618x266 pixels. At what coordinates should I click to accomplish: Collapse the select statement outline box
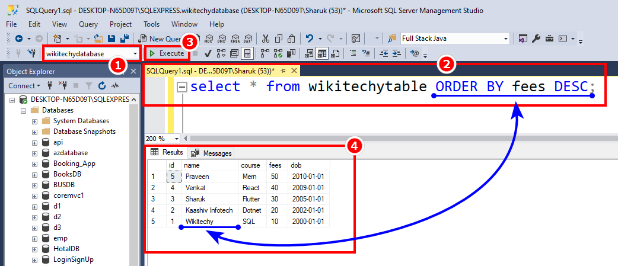click(x=183, y=87)
